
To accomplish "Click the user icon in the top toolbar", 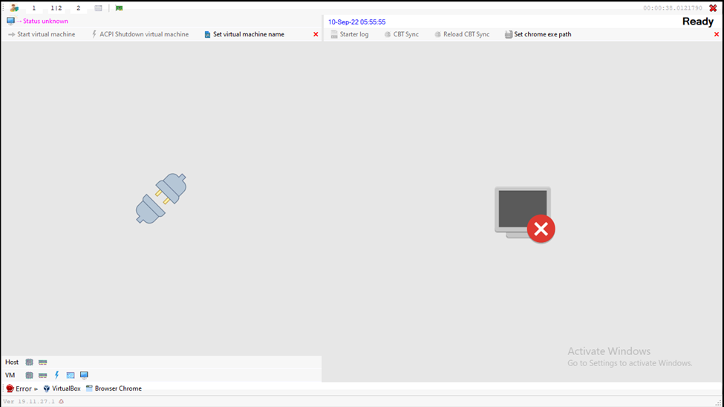I will (13, 8).
